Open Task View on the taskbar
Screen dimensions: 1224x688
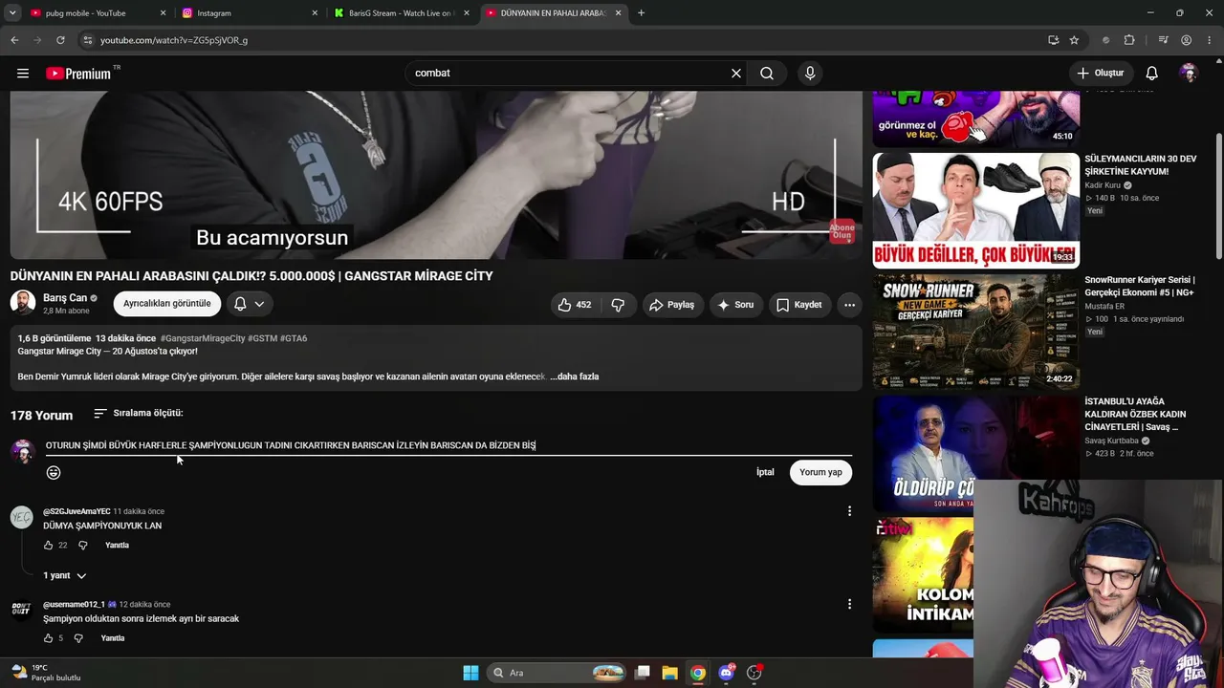pyautogui.click(x=643, y=673)
